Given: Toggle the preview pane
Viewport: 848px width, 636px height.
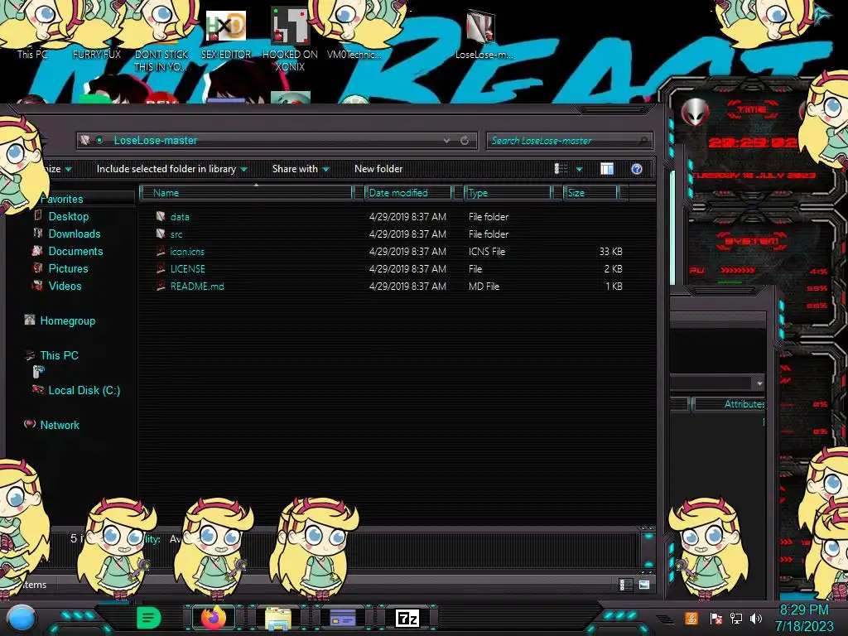Looking at the screenshot, I should [x=607, y=169].
